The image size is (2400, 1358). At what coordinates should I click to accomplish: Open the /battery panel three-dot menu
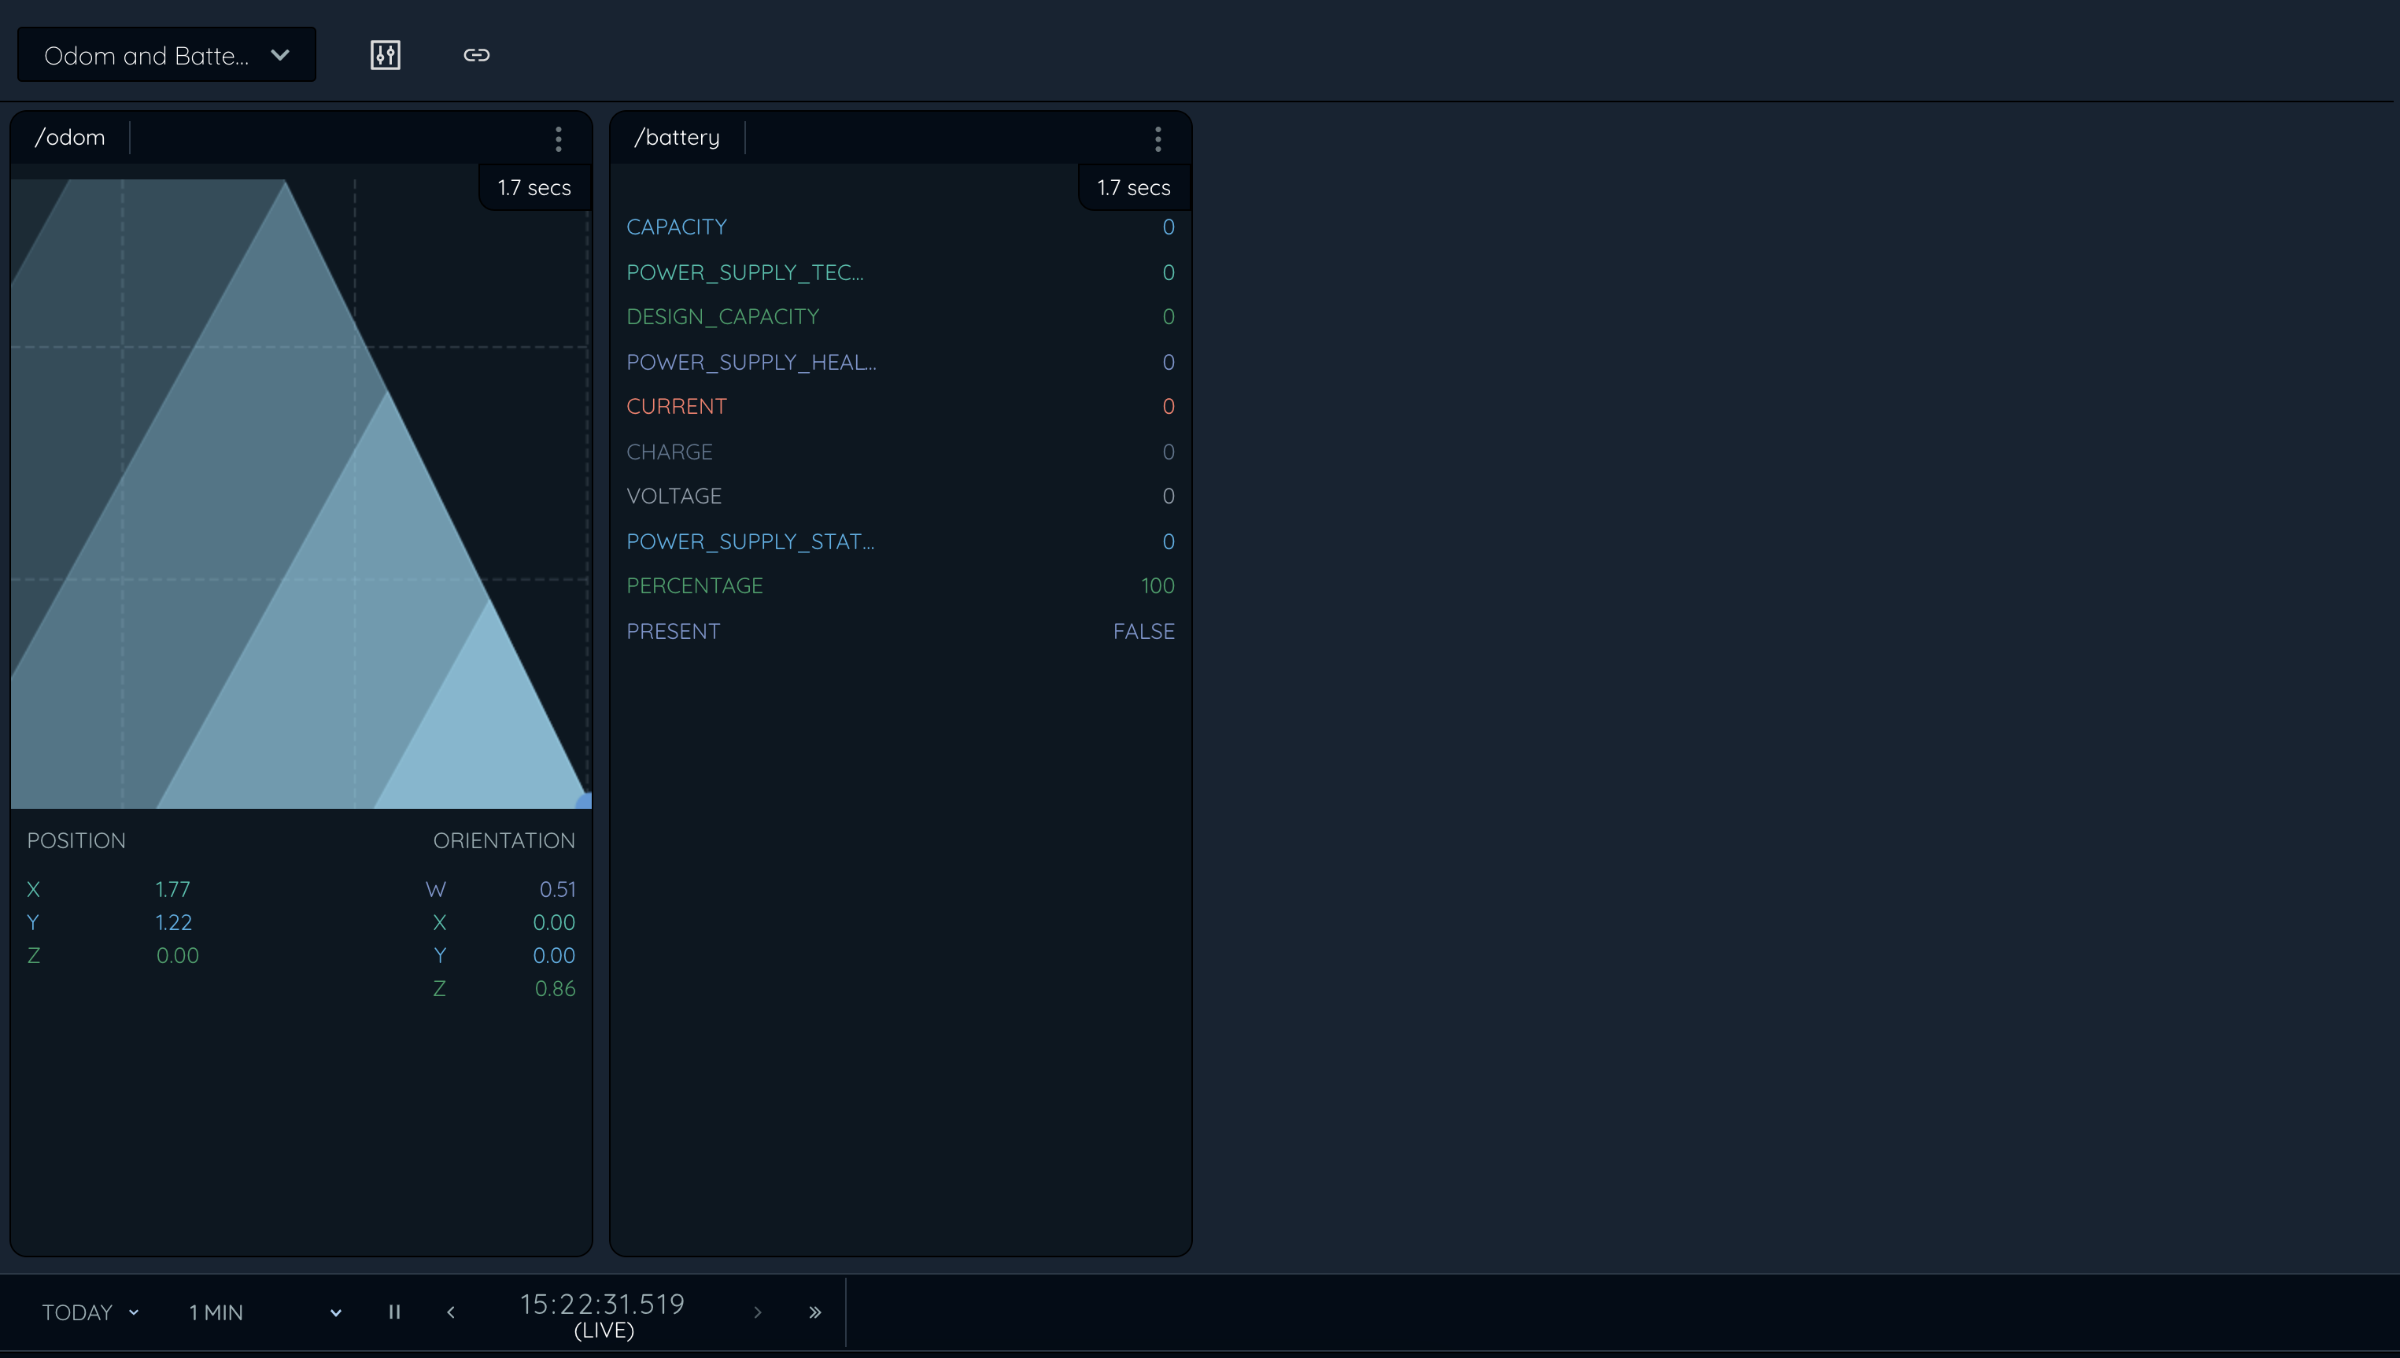tap(1158, 139)
